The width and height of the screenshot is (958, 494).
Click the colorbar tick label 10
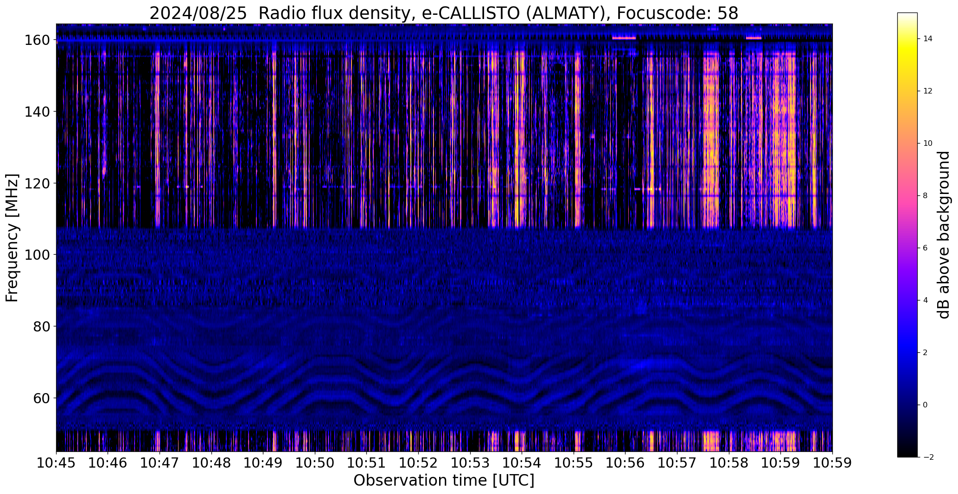928,144
